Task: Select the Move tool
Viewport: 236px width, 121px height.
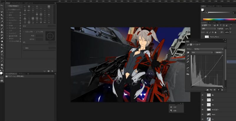Action: coord(2,5)
